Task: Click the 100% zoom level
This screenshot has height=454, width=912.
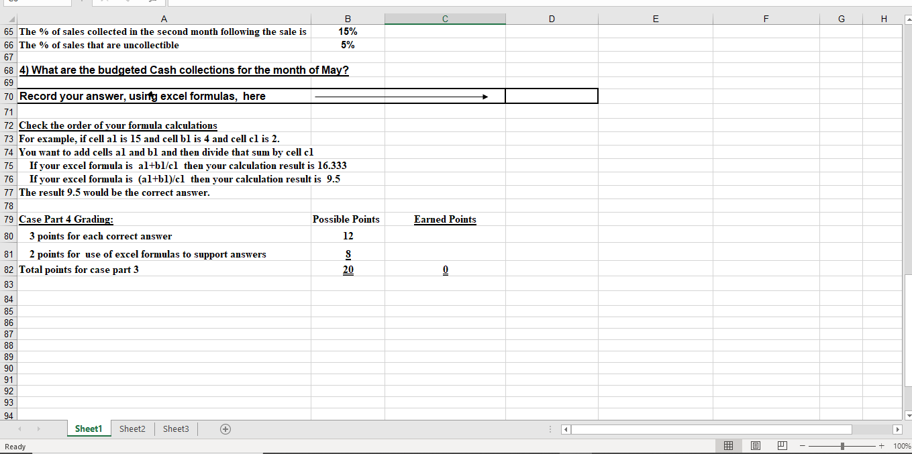Action: tap(903, 446)
